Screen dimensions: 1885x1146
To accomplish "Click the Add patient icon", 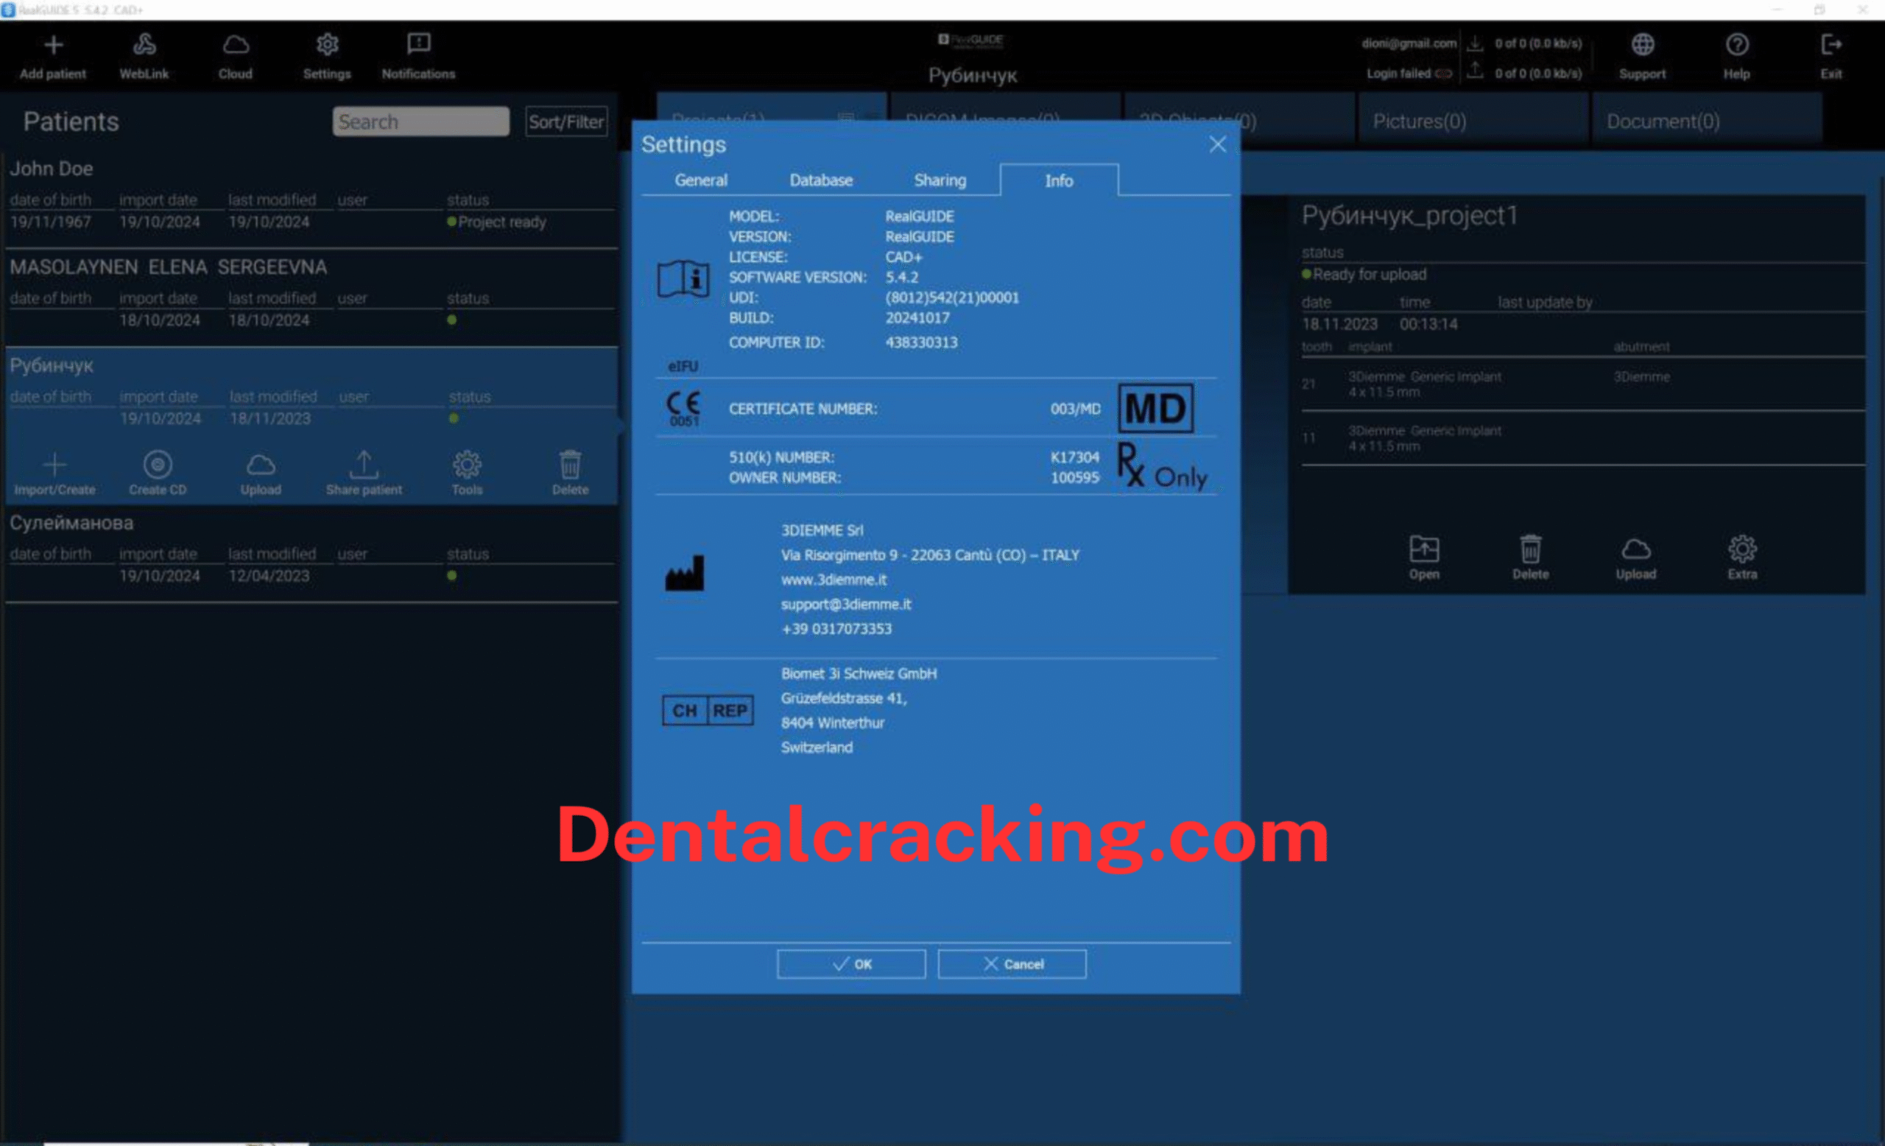I will pyautogui.click(x=53, y=45).
